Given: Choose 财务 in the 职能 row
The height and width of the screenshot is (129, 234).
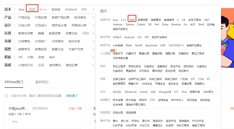Looking at the screenshot, I should point(41,57).
